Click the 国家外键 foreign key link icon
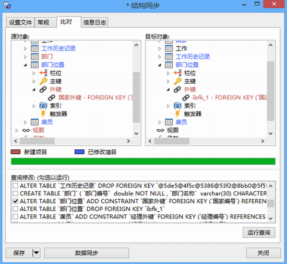 pyautogui.click(x=52, y=98)
